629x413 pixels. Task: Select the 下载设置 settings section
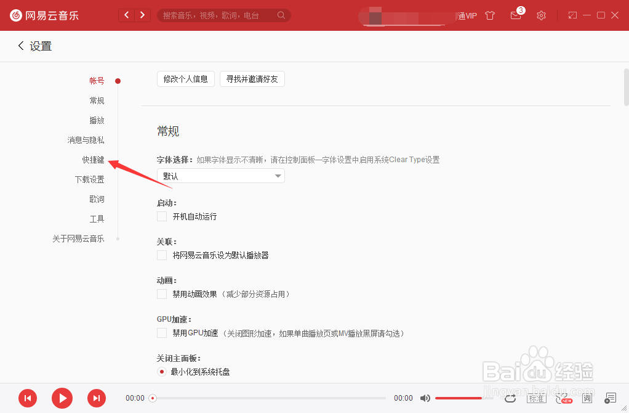pyautogui.click(x=89, y=179)
